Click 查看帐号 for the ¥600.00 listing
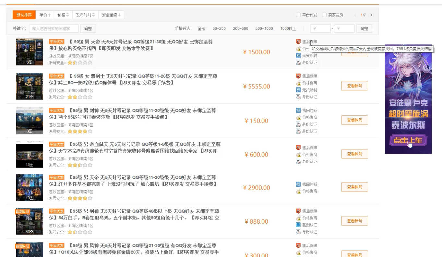 tap(354, 154)
